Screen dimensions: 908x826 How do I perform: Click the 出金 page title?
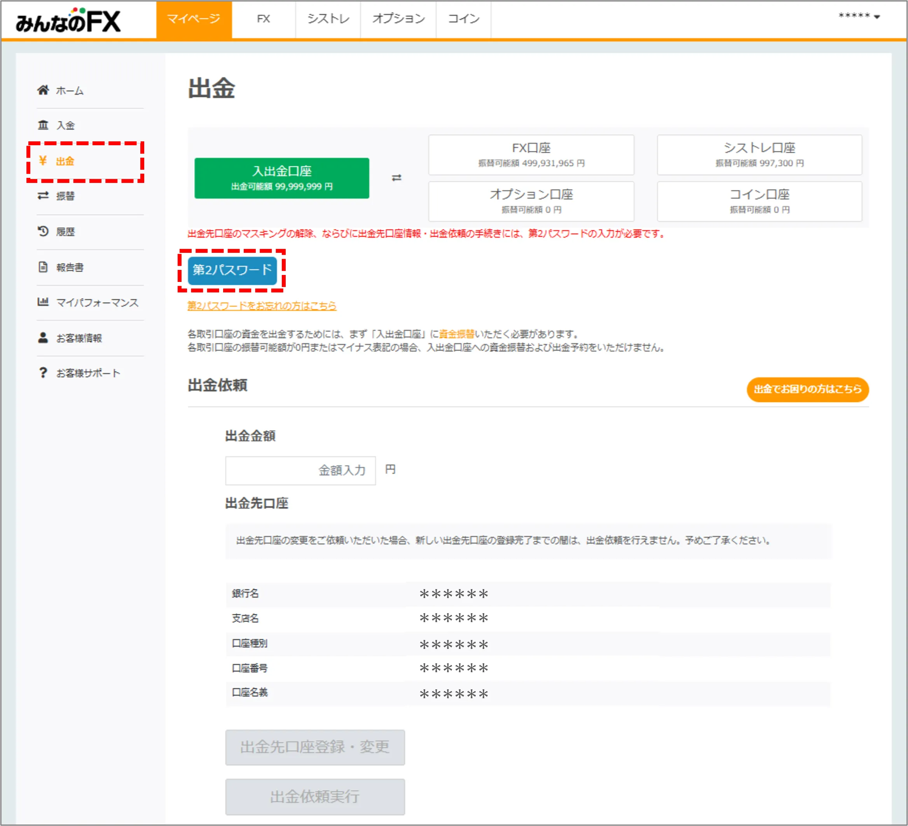(x=211, y=88)
